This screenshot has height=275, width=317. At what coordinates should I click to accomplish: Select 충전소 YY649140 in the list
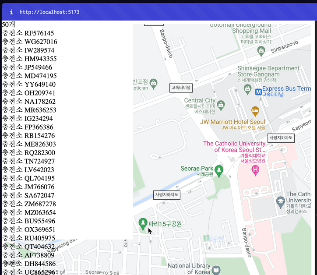tap(29, 84)
